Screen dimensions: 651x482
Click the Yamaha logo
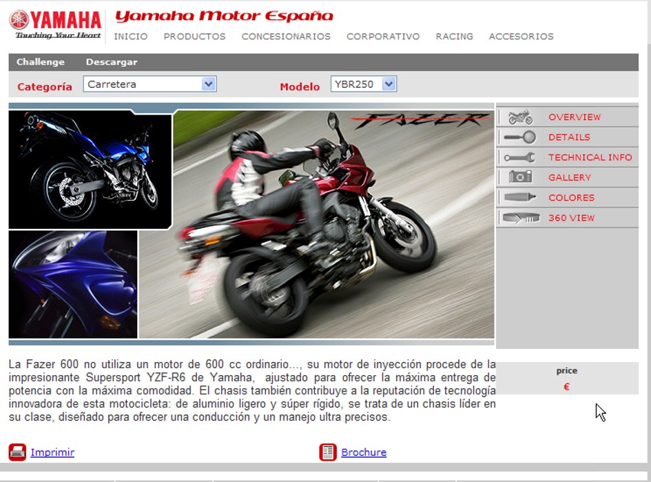[55, 25]
